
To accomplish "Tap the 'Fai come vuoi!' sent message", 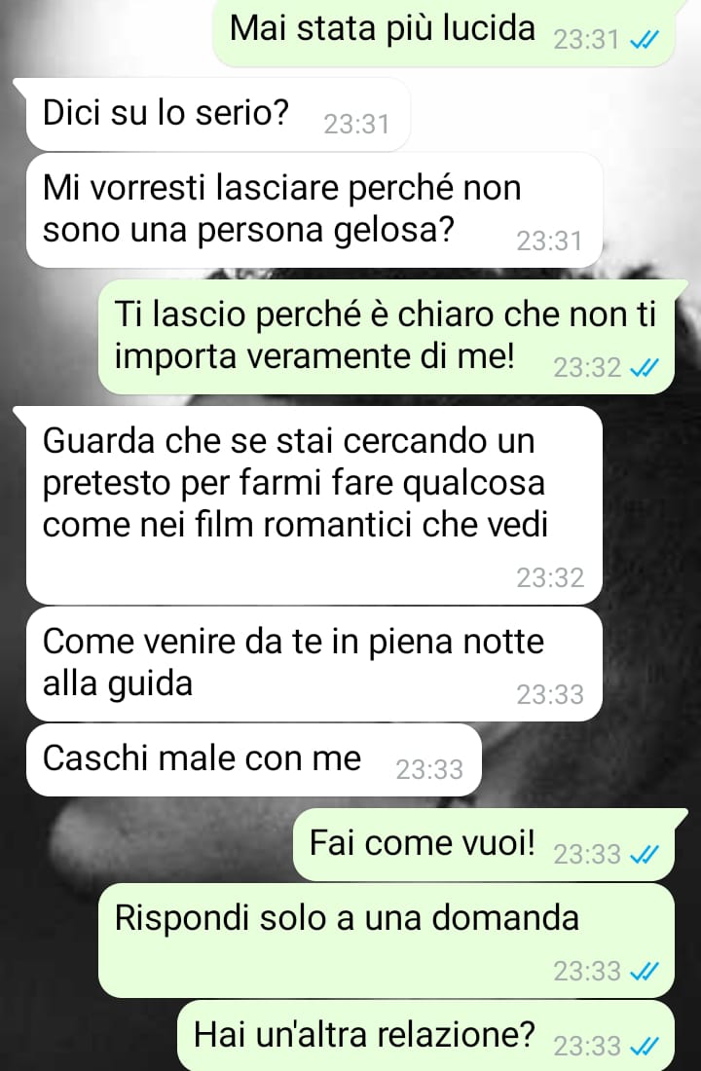I will click(x=484, y=845).
